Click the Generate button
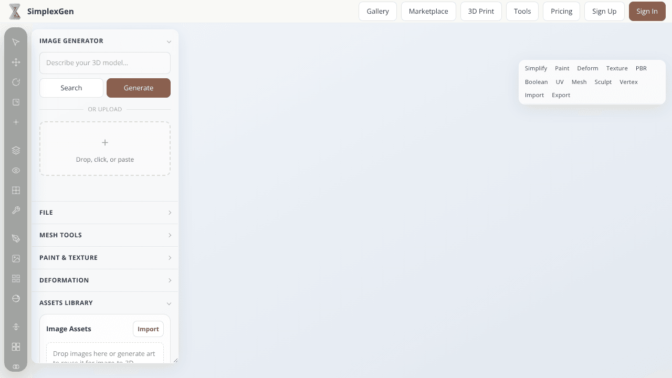 tap(139, 88)
